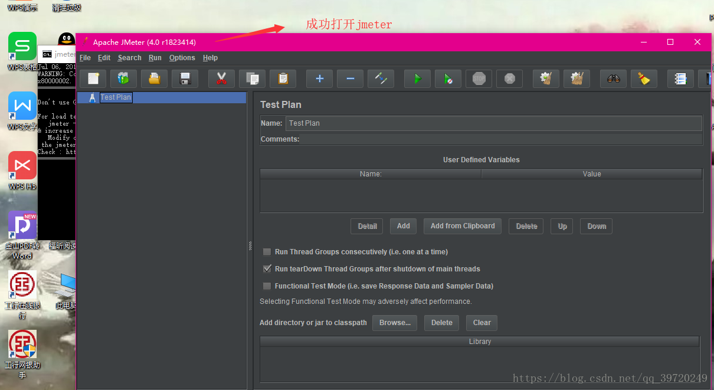
Task: Open the WPS表格 desktop shortcut
Action: (22, 51)
